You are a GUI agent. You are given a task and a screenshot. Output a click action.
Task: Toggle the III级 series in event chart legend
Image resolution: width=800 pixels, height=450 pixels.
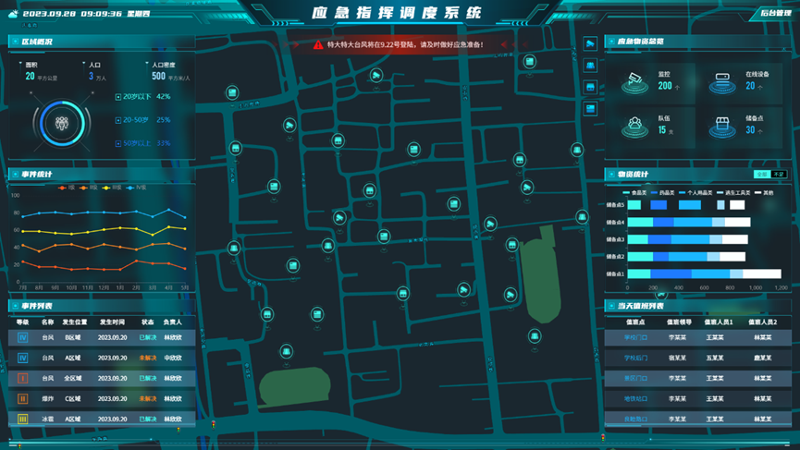[x=112, y=188]
